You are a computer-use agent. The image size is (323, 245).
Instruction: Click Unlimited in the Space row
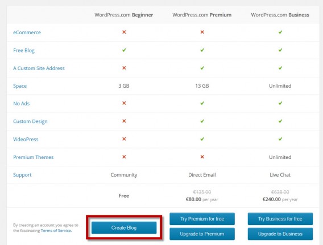(280, 86)
